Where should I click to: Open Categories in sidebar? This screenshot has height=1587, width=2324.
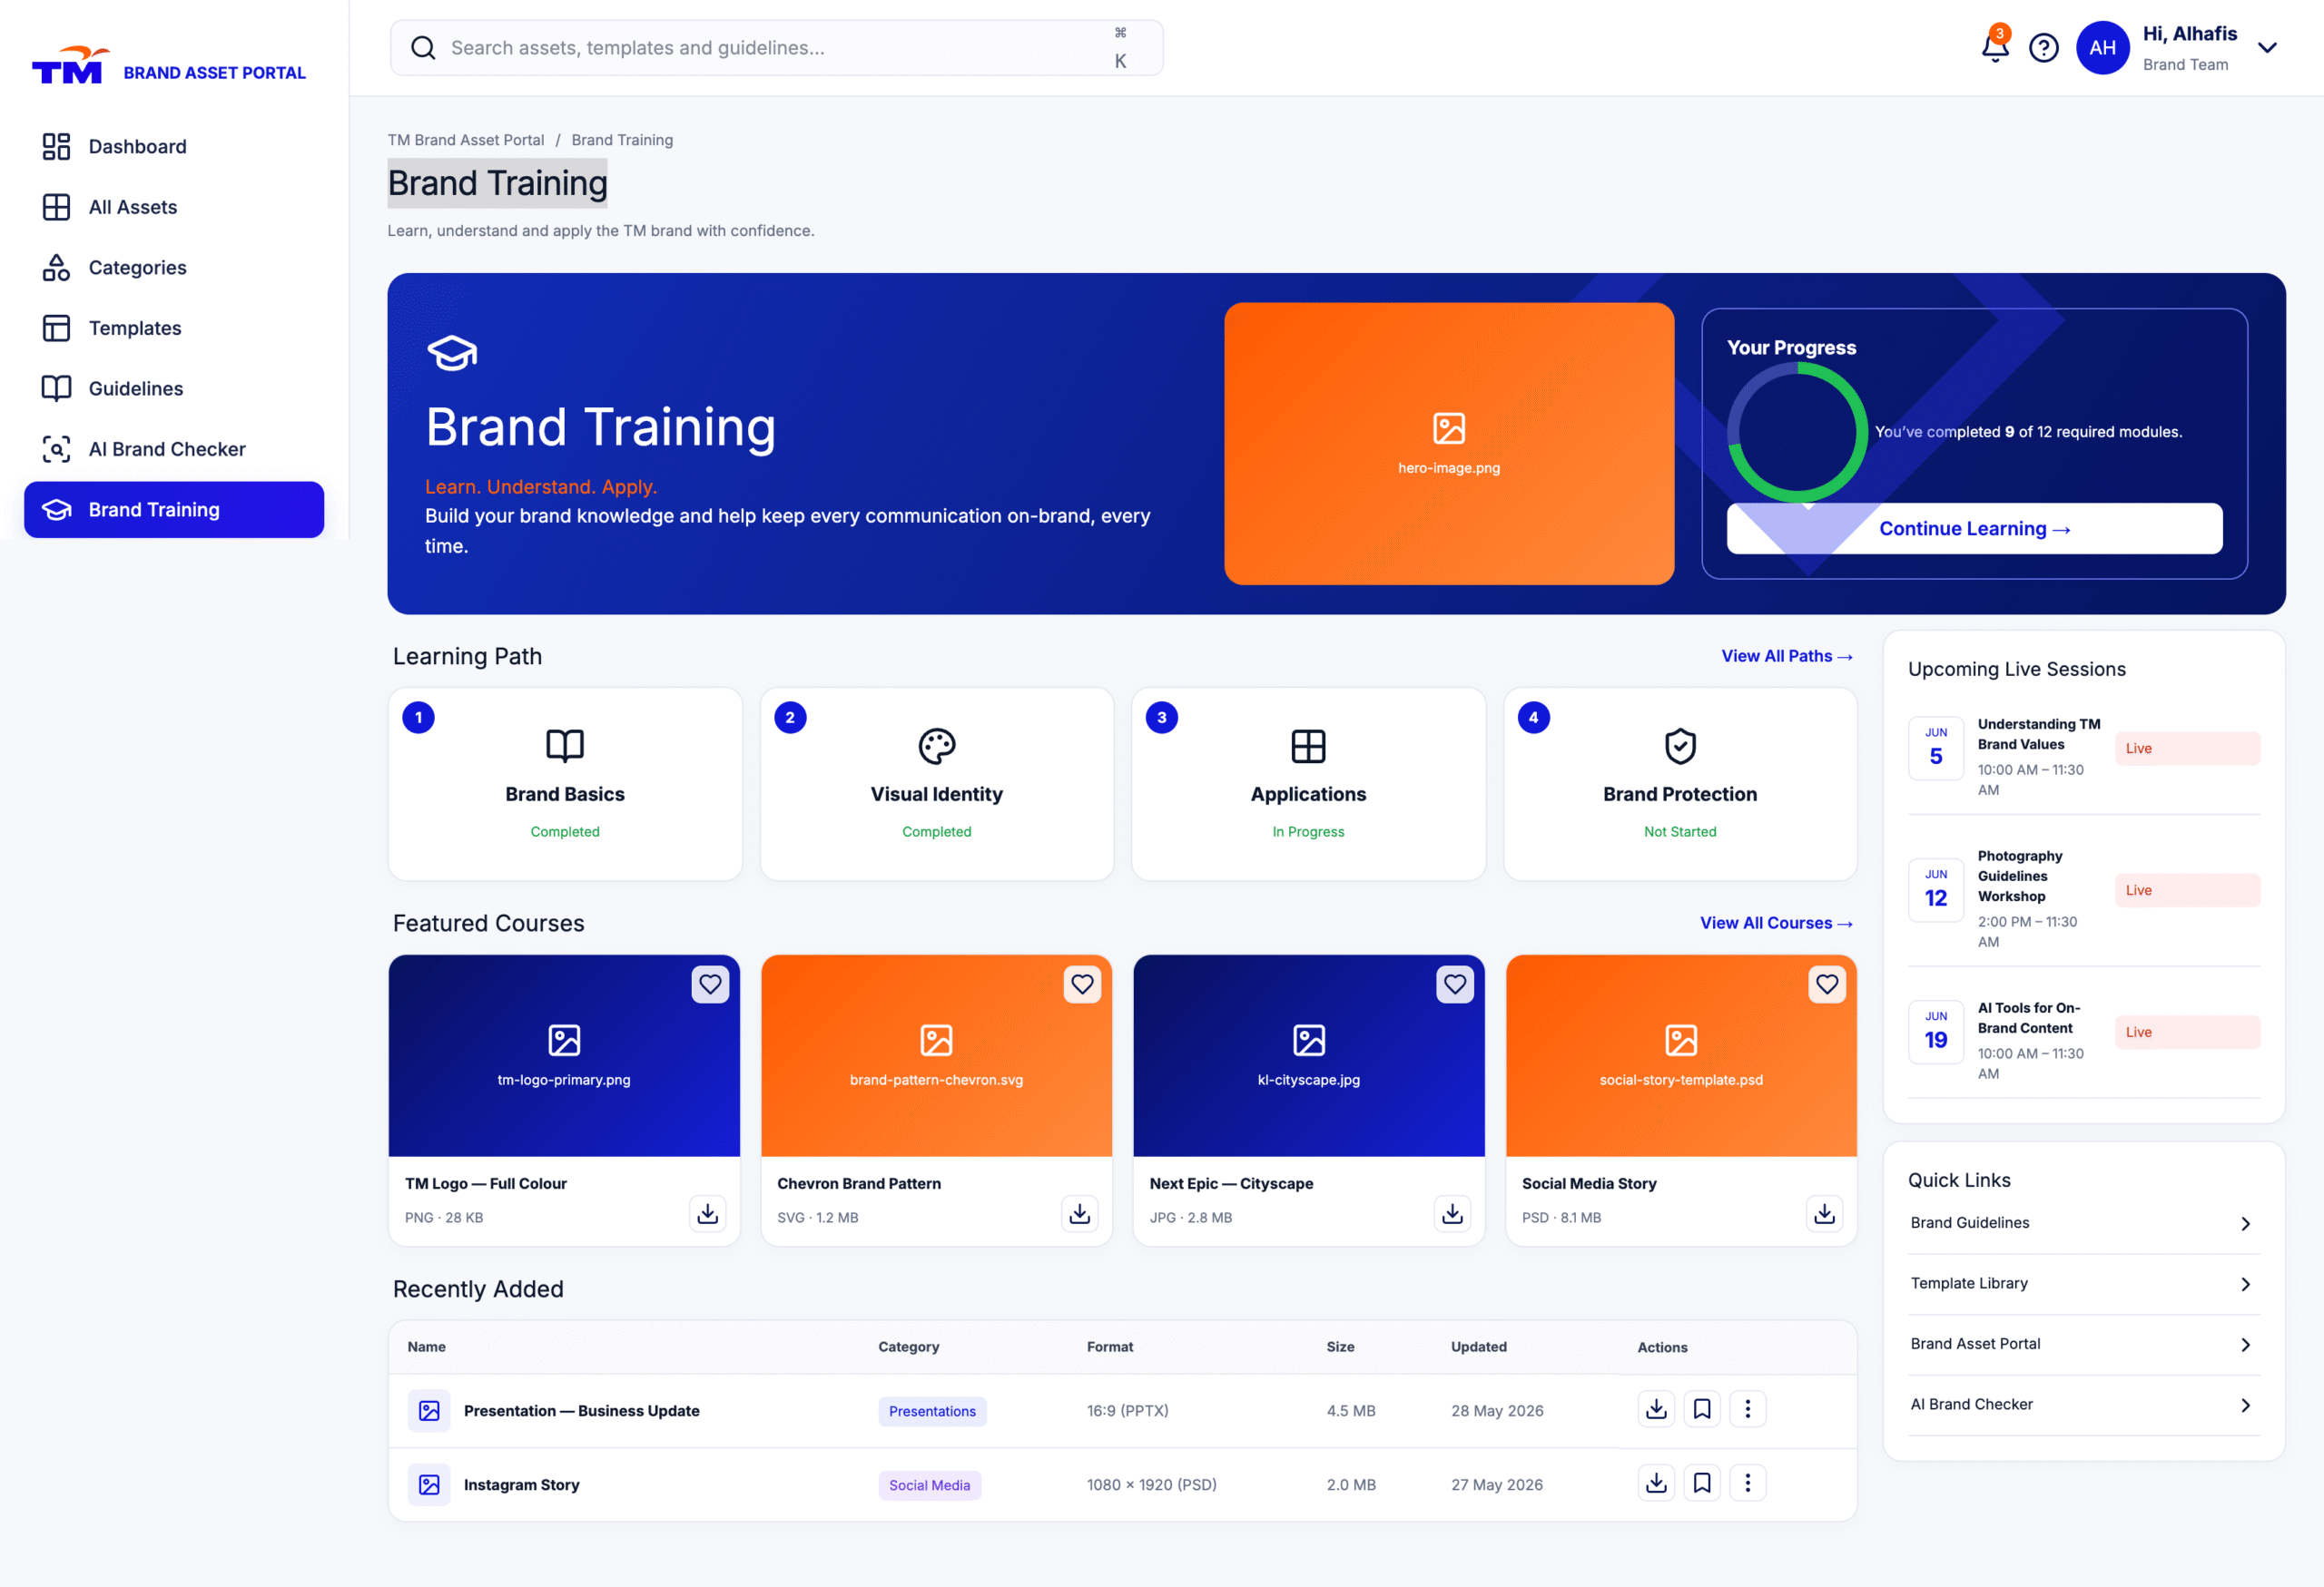(174, 268)
